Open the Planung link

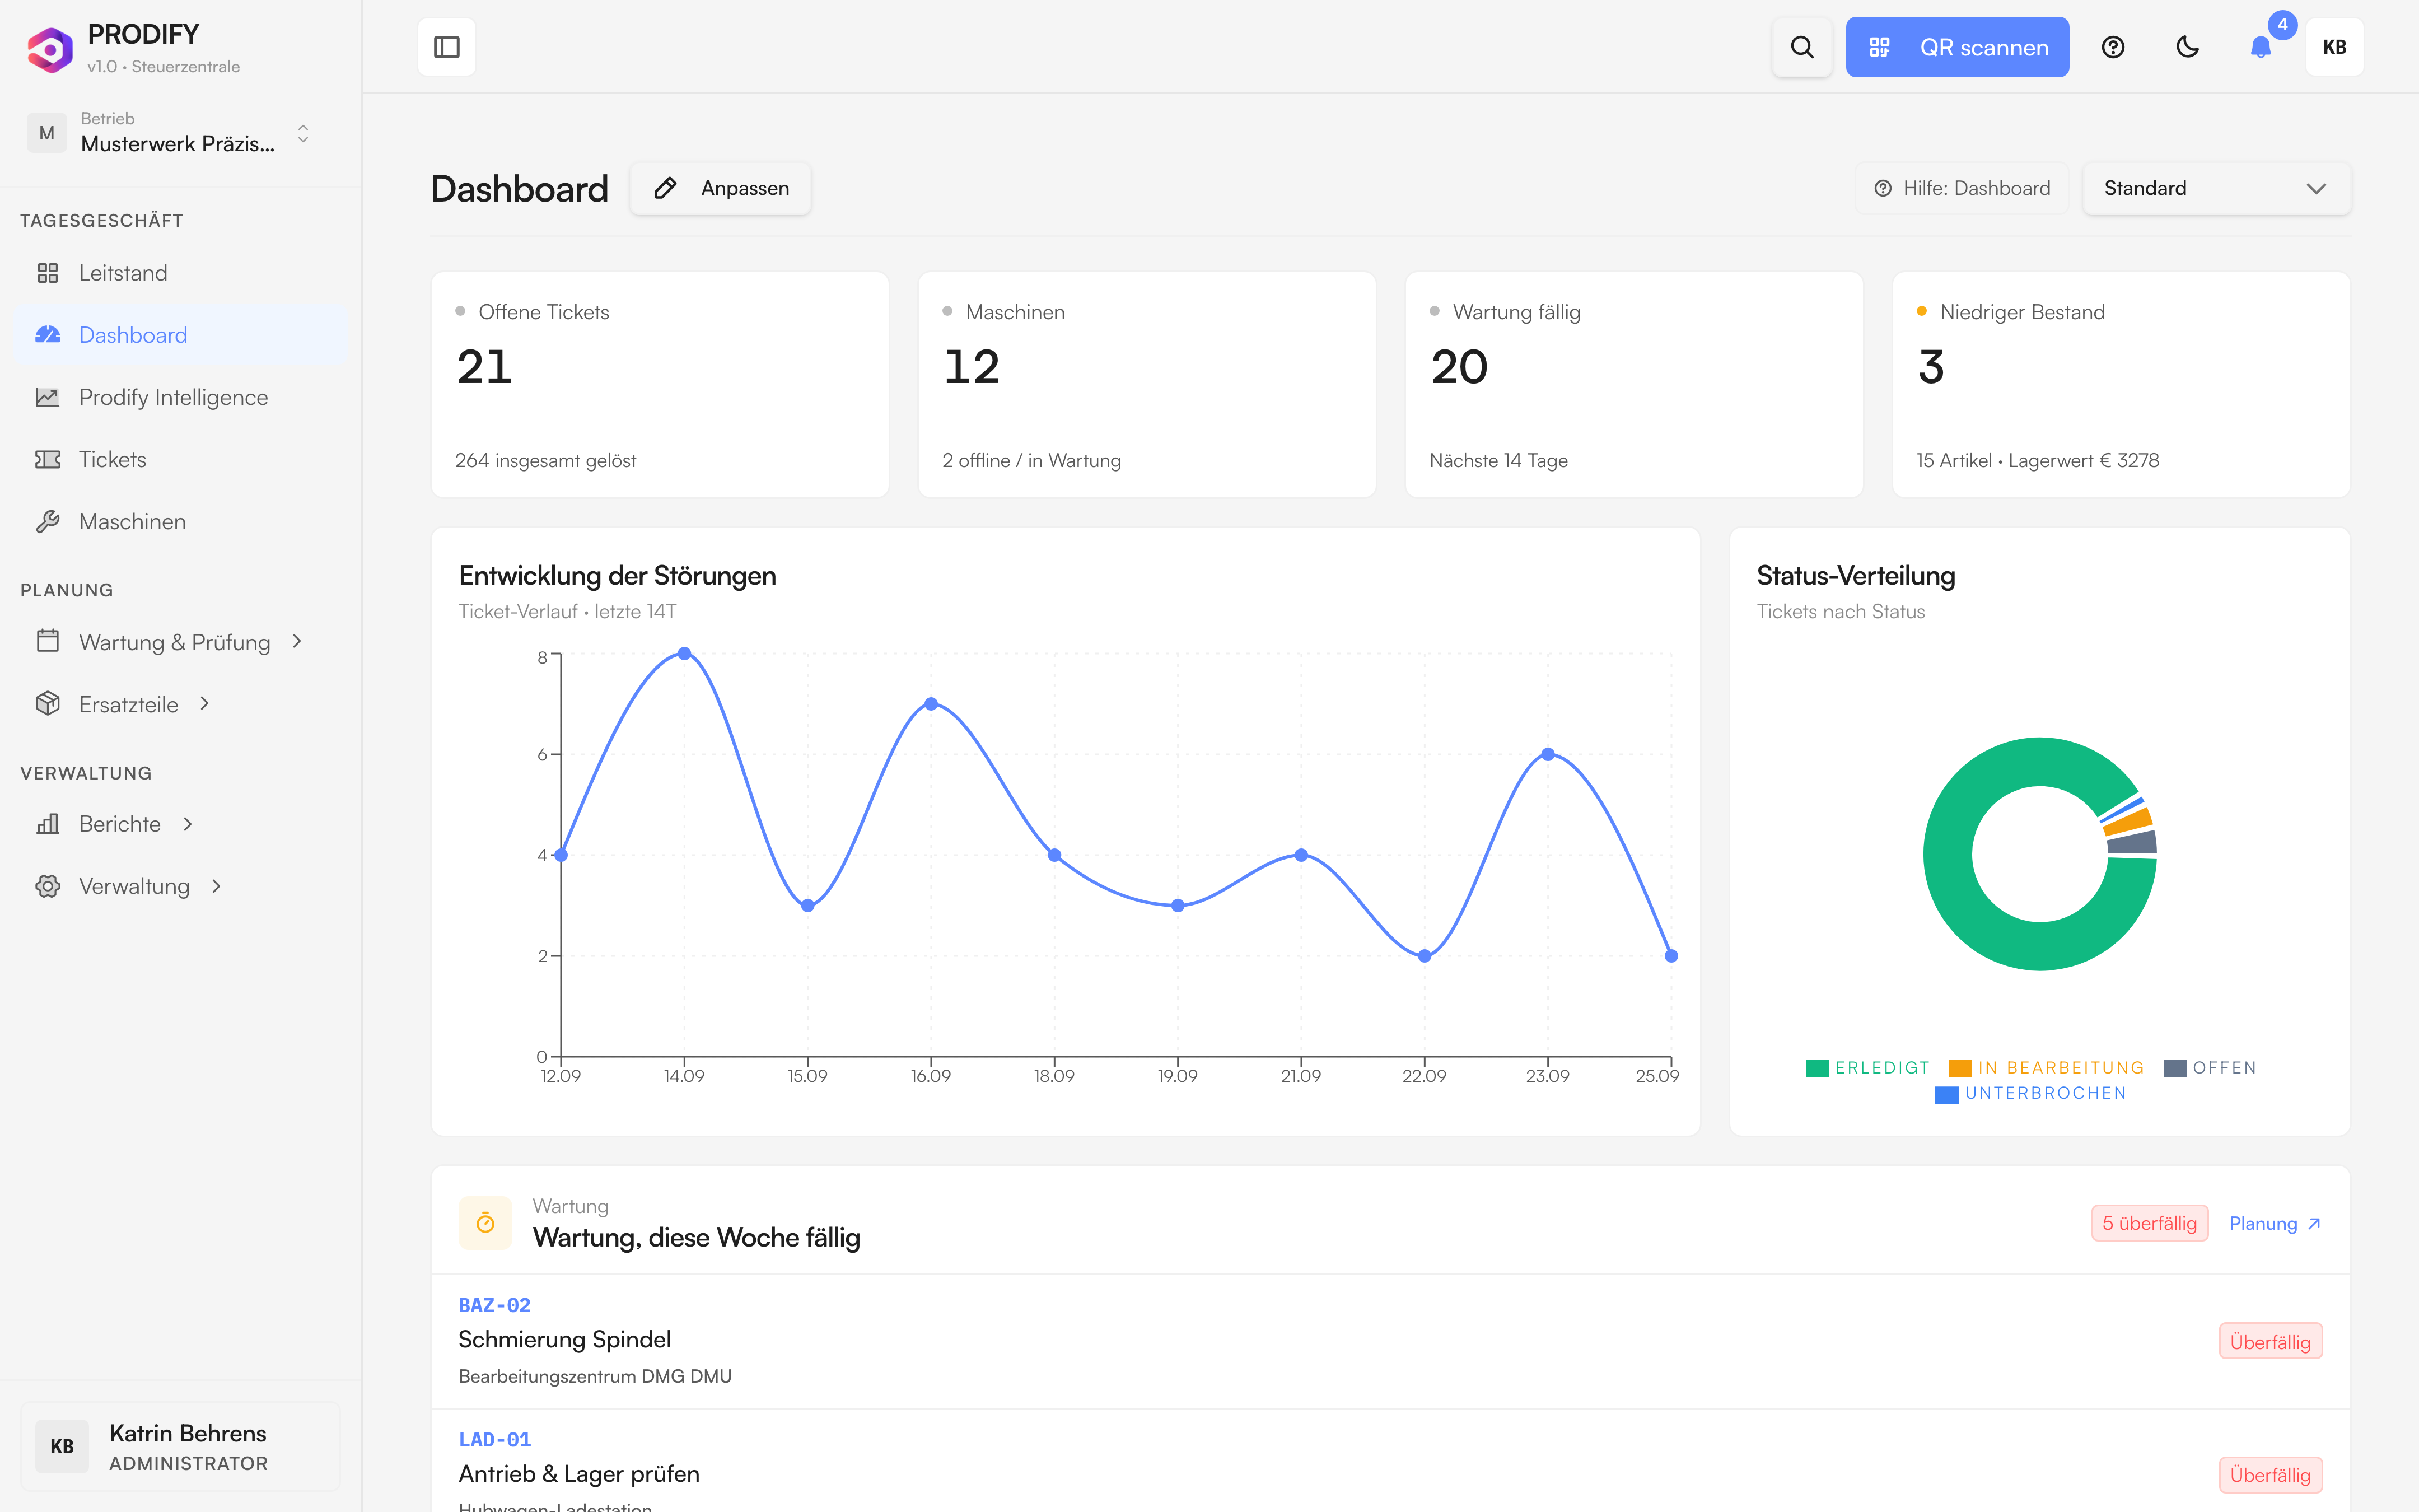2275,1223
